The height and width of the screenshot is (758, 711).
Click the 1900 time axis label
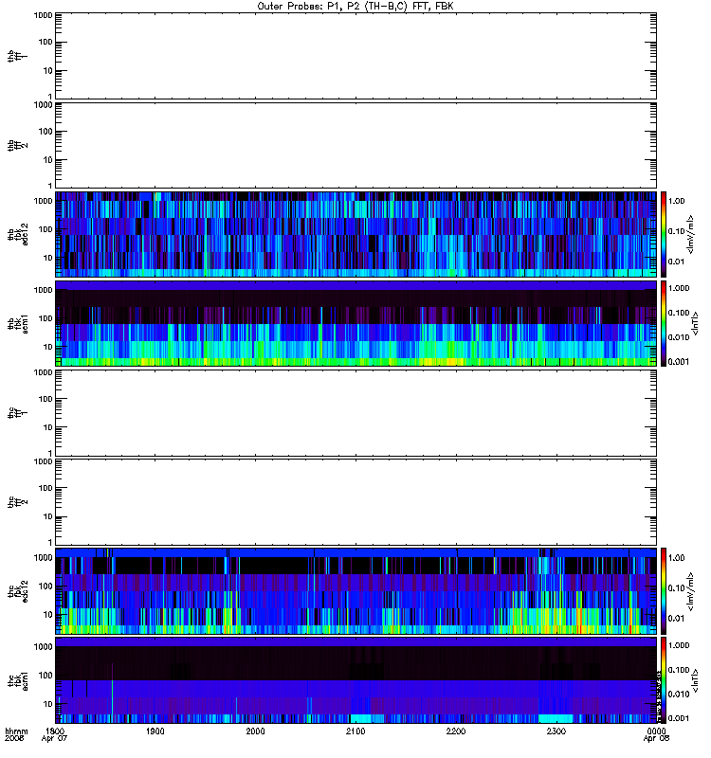coord(155,731)
